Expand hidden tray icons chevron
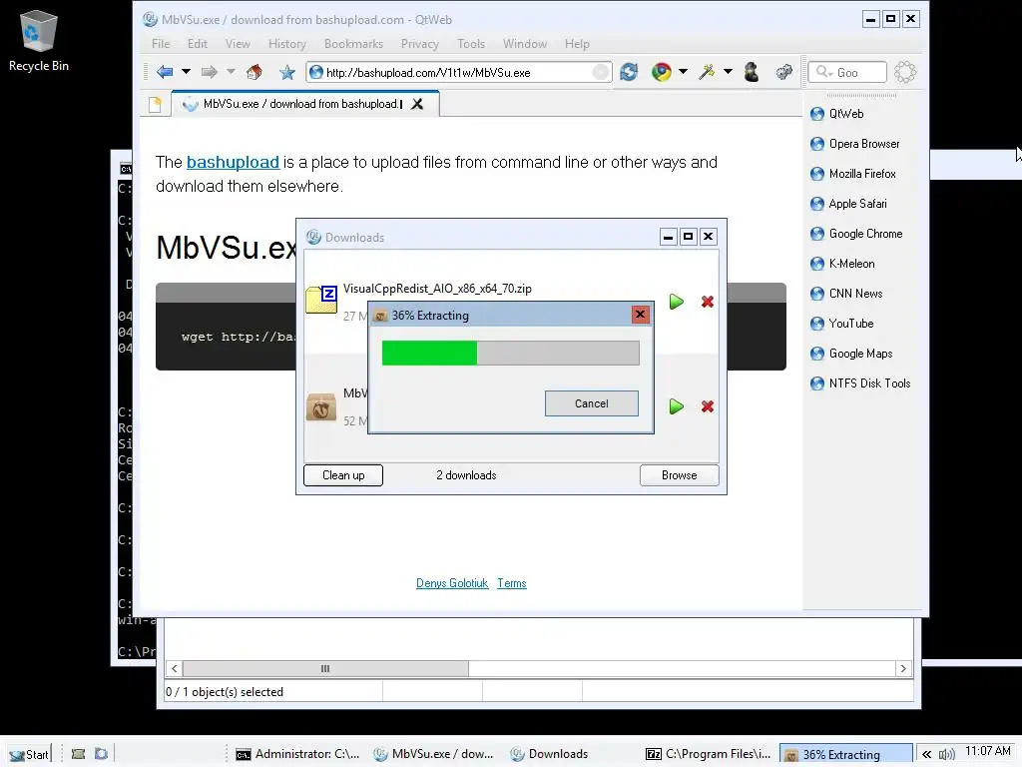The image size is (1022, 767). (x=926, y=755)
